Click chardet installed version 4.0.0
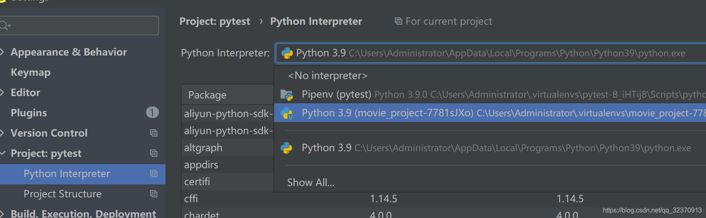 point(380,214)
